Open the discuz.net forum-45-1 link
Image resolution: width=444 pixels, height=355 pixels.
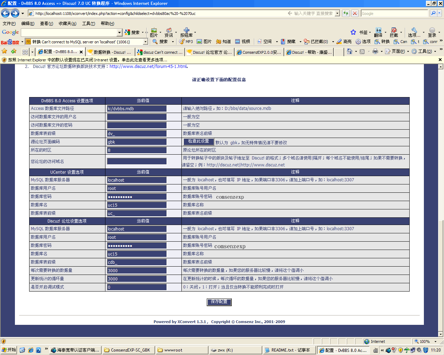click(x=149, y=67)
